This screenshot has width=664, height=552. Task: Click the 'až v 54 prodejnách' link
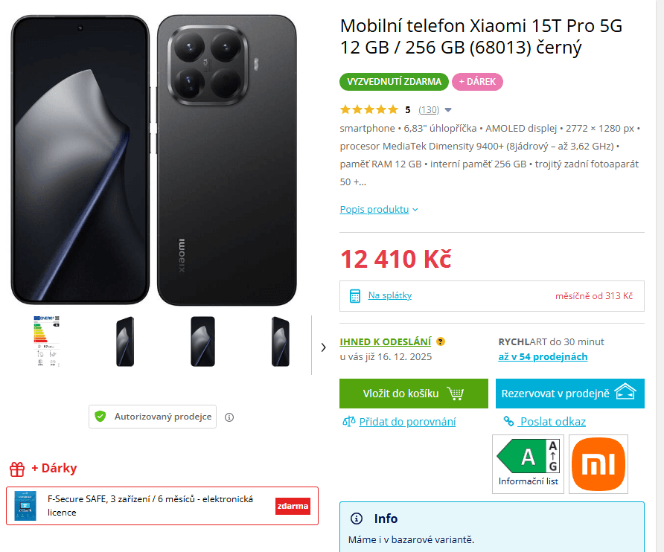[x=543, y=356]
